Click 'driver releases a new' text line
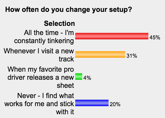Viewport: 165px width, 118px height. click(x=41, y=77)
